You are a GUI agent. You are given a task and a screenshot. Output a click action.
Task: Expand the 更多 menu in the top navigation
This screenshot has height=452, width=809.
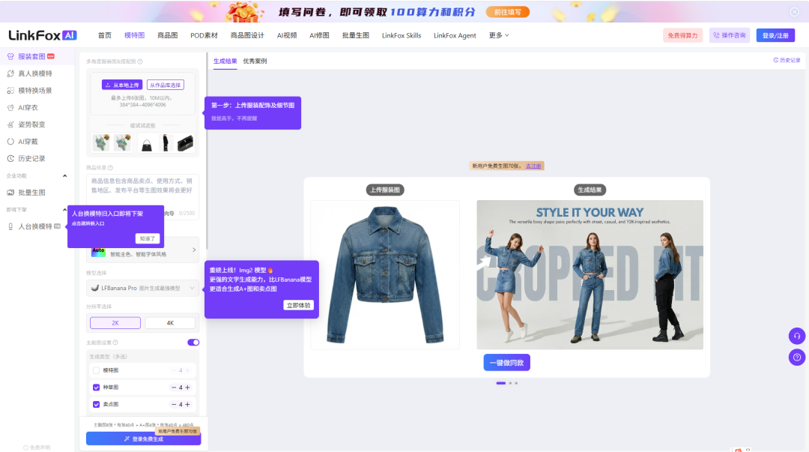[499, 35]
